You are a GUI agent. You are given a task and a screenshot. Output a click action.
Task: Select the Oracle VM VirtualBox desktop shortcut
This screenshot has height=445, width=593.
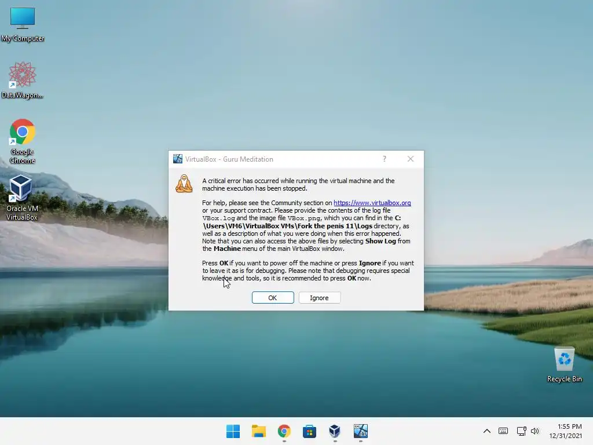(21, 198)
